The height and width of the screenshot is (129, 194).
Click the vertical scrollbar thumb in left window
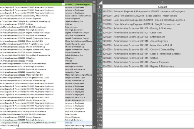(x=94, y=8)
